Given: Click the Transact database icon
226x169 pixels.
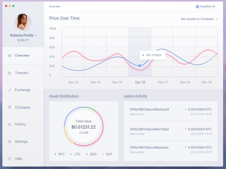Looking at the screenshot, I should pyautogui.click(x=10, y=73).
